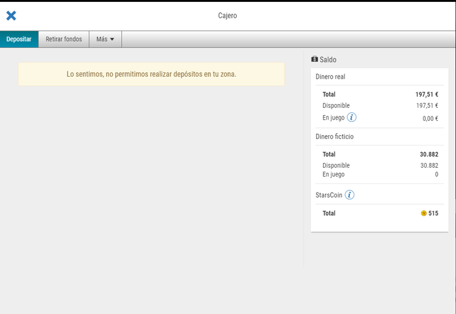Click the deposits-not-allowed warning message
The width and height of the screenshot is (456, 314).
[x=151, y=74]
